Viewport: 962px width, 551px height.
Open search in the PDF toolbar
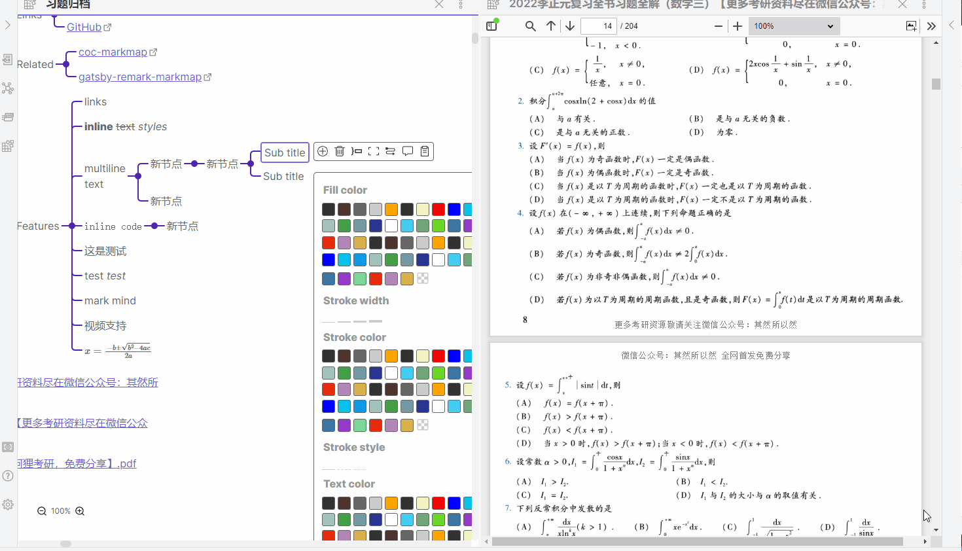pos(531,26)
